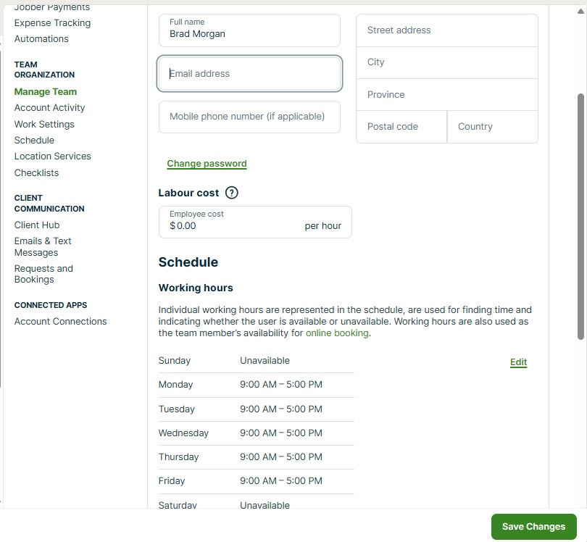
Task: Open Checklists settings
Action: (36, 173)
